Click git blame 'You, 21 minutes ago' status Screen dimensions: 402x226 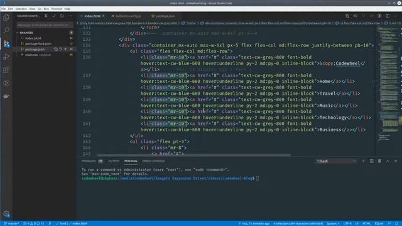tap(254, 223)
